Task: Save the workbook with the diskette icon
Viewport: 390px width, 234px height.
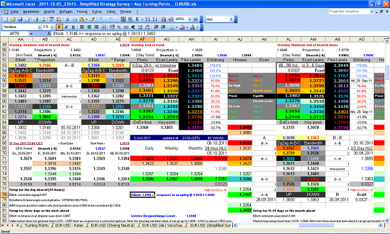Action: click(20, 19)
